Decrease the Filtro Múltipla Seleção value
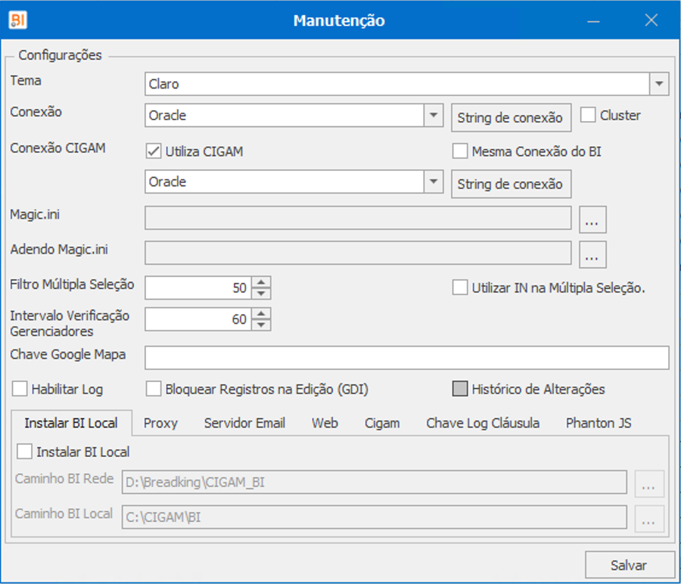The height and width of the screenshot is (584, 681). click(260, 293)
